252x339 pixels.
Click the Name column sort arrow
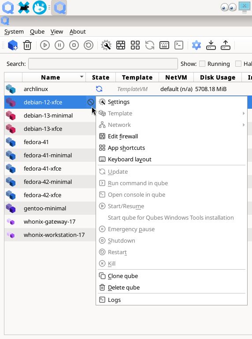pos(82,77)
